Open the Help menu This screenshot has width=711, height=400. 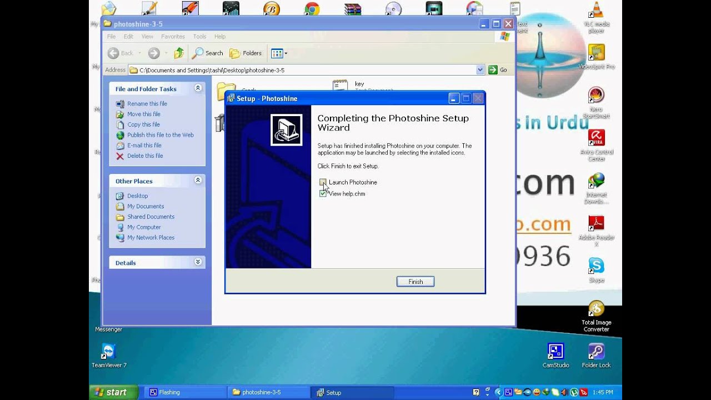(x=220, y=37)
